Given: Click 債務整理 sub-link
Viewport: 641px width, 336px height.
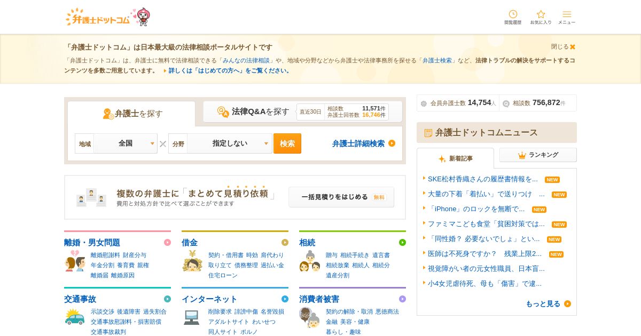Looking at the screenshot, I should click(246, 265).
